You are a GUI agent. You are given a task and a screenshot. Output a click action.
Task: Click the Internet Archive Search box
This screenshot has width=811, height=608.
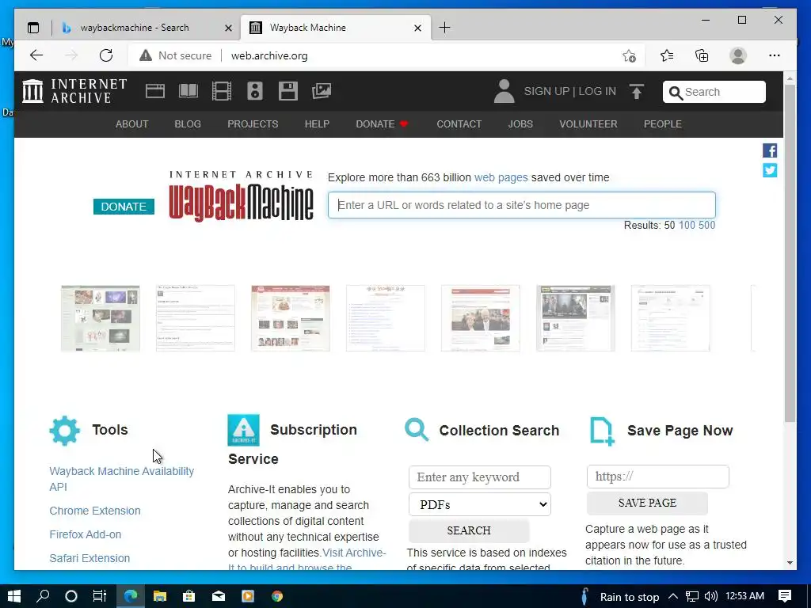pyautogui.click(x=714, y=92)
